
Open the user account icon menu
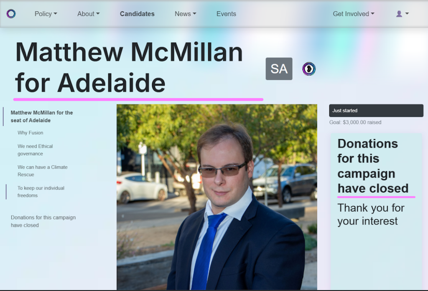click(x=402, y=14)
